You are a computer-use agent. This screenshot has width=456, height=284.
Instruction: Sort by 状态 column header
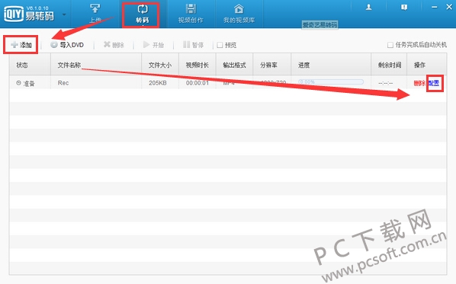click(x=30, y=65)
